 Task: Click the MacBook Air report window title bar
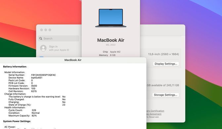(73, 60)
